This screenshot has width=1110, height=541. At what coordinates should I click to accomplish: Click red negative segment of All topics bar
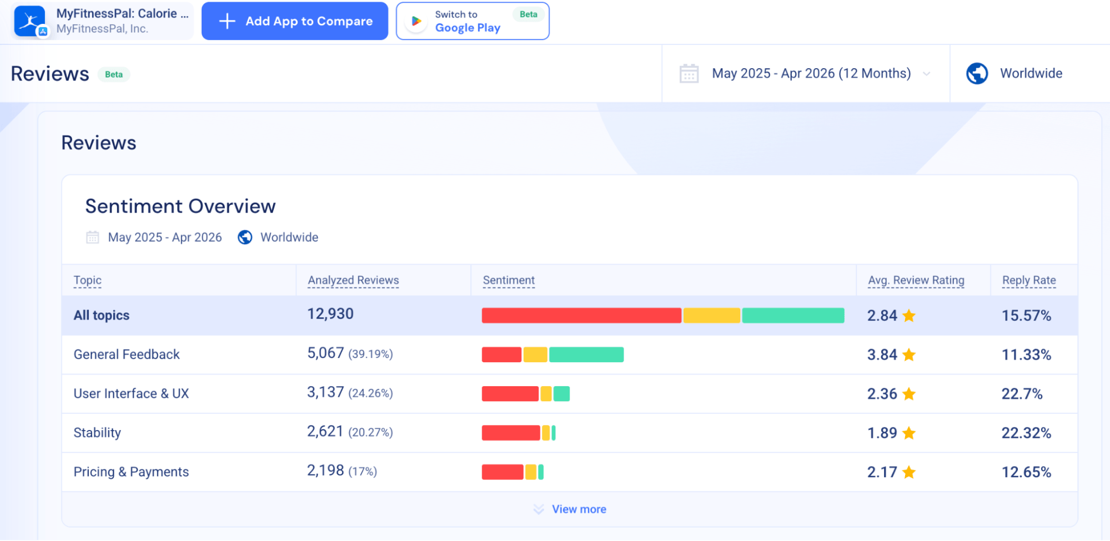581,315
